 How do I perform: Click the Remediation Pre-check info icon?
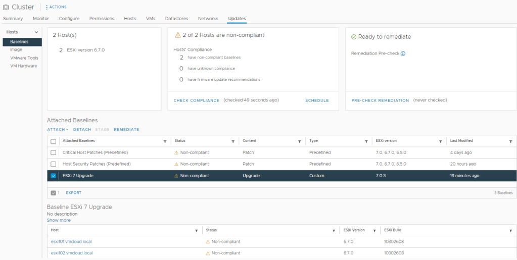pyautogui.click(x=403, y=54)
